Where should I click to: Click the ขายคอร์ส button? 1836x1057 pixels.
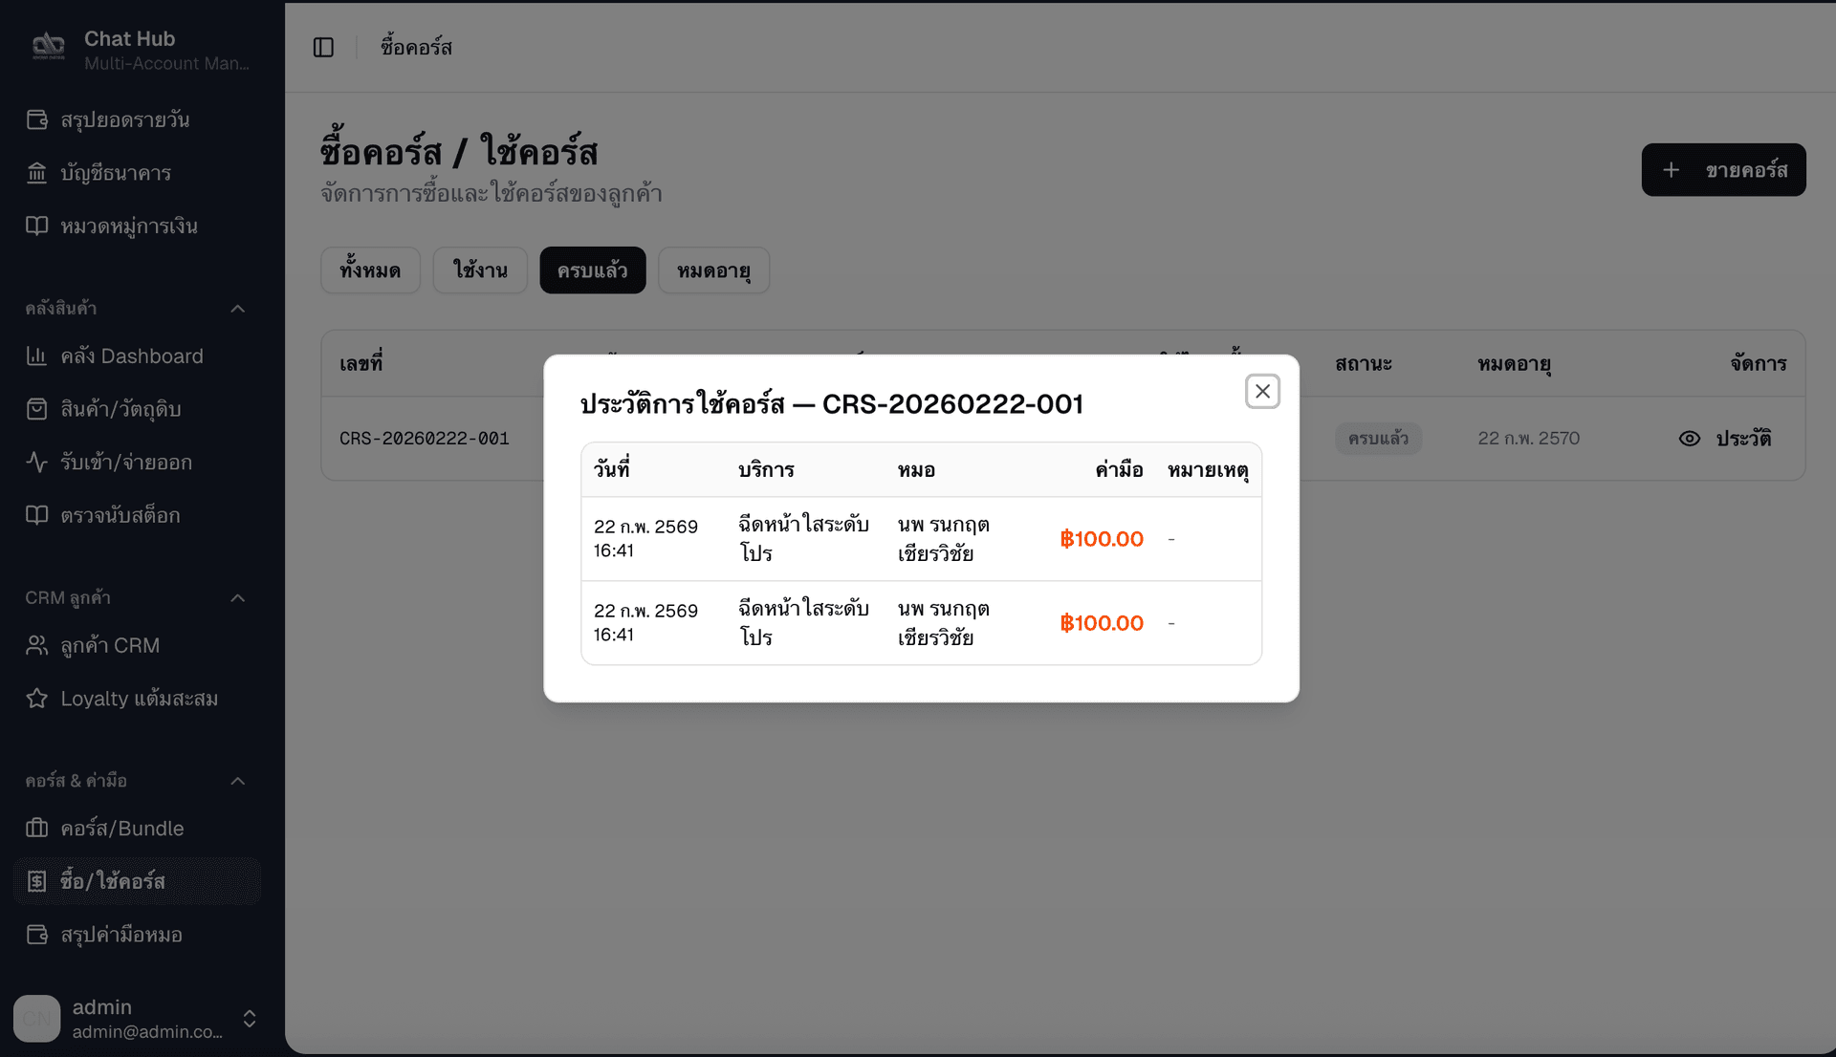pos(1723,170)
